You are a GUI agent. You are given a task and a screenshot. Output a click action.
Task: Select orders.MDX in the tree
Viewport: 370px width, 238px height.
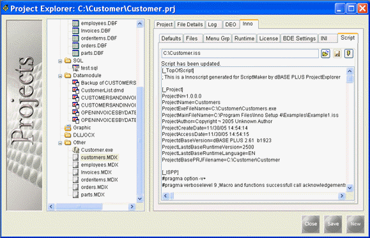click(x=95, y=187)
